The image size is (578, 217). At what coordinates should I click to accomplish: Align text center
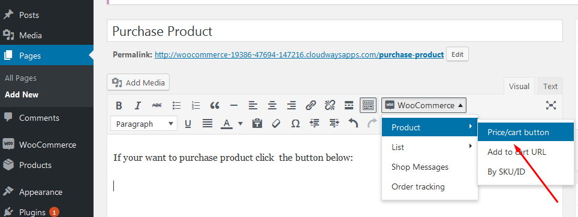tap(272, 106)
